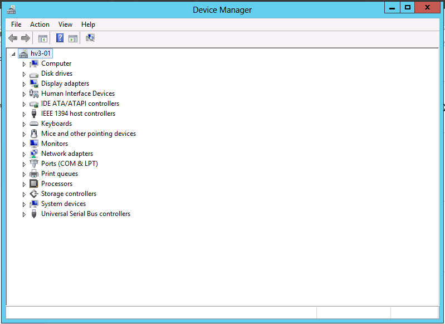Click the Keyboards category icon

point(34,124)
